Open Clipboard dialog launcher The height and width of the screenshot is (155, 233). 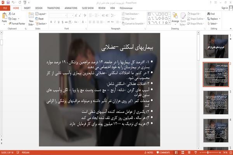(x=26, y=29)
